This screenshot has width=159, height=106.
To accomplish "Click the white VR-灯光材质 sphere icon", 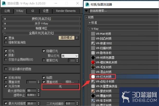I will pos(93,77).
